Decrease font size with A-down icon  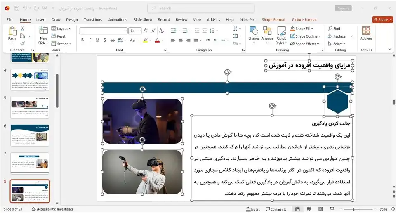tap(153, 31)
